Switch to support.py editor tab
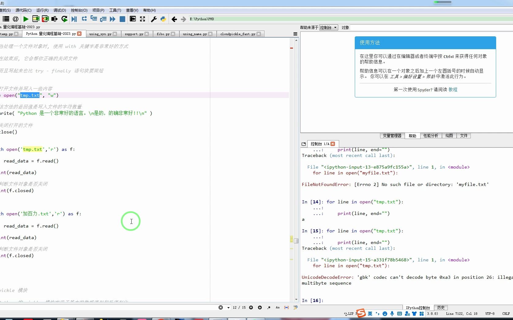513x320 pixels. tap(134, 34)
